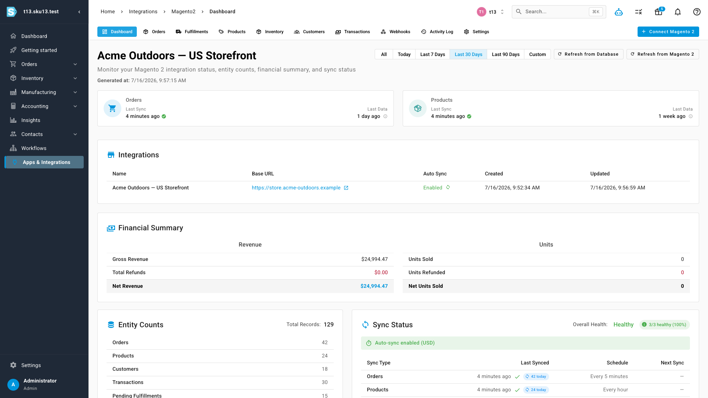The image size is (708, 398).
Task: Expand the Inventory sidebar menu
Action: (75, 78)
